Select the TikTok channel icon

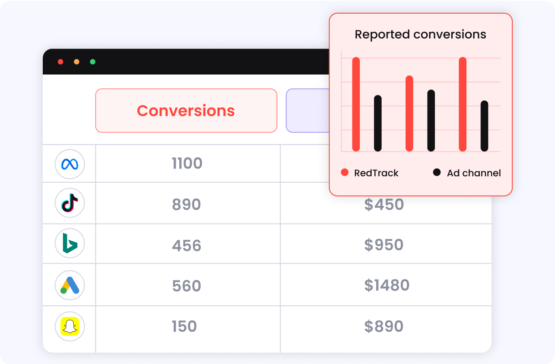tap(70, 203)
